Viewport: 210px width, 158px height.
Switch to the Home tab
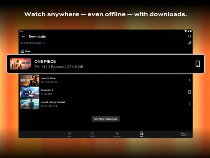pyautogui.click(x=69, y=134)
